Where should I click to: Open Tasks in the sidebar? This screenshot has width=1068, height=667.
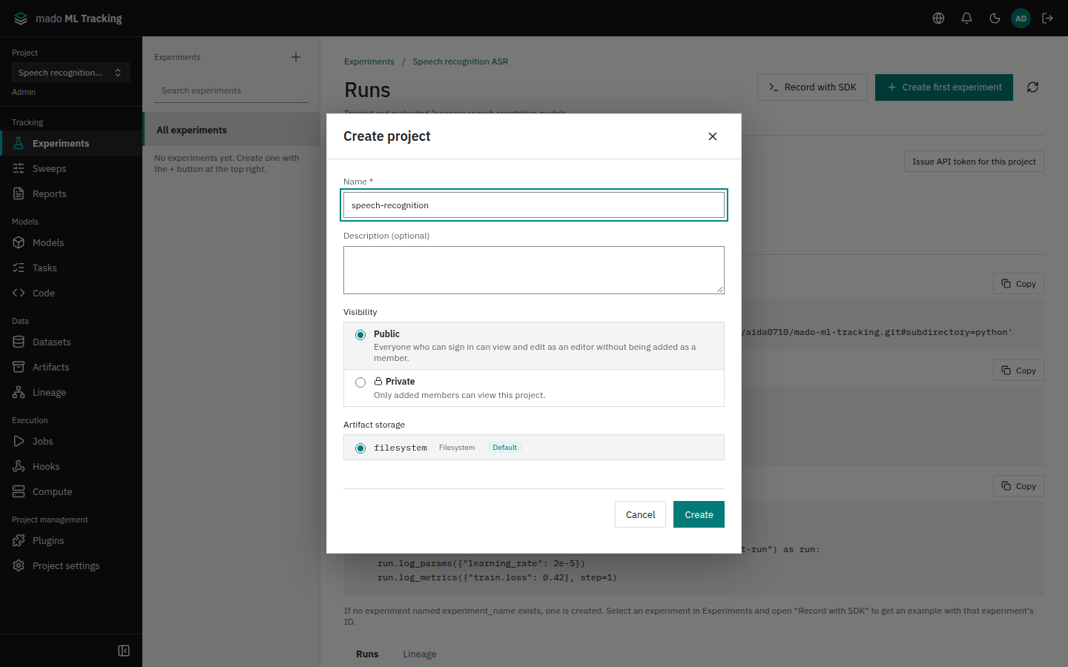pyautogui.click(x=71, y=268)
